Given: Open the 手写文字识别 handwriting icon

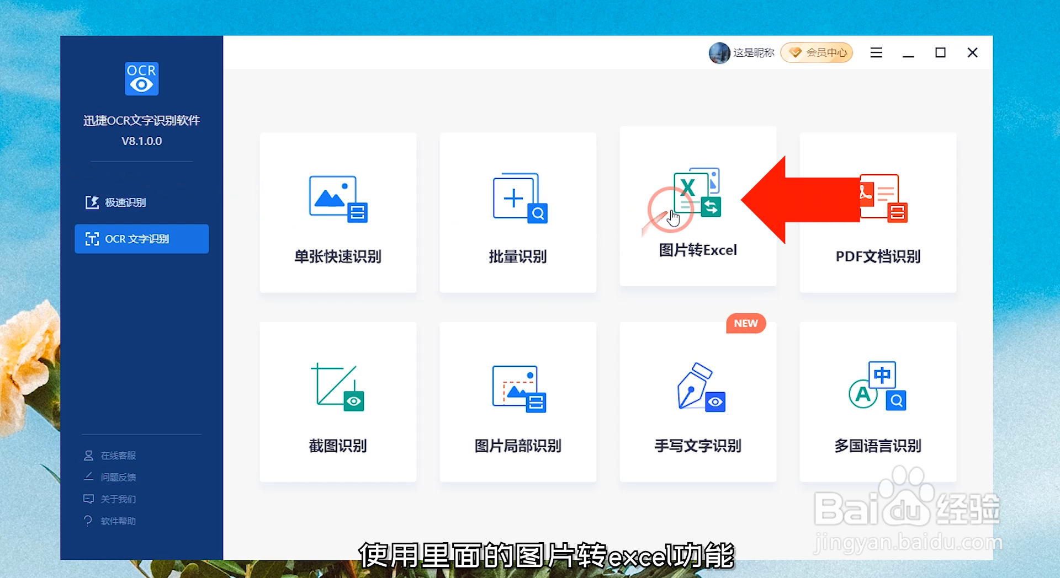Looking at the screenshot, I should pyautogui.click(x=701, y=387).
